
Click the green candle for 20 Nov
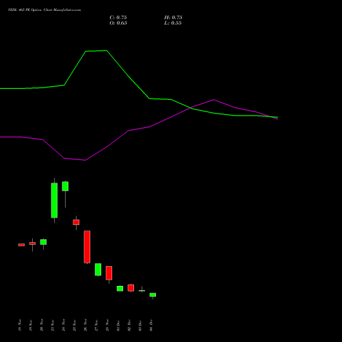pyautogui.click(x=43, y=242)
